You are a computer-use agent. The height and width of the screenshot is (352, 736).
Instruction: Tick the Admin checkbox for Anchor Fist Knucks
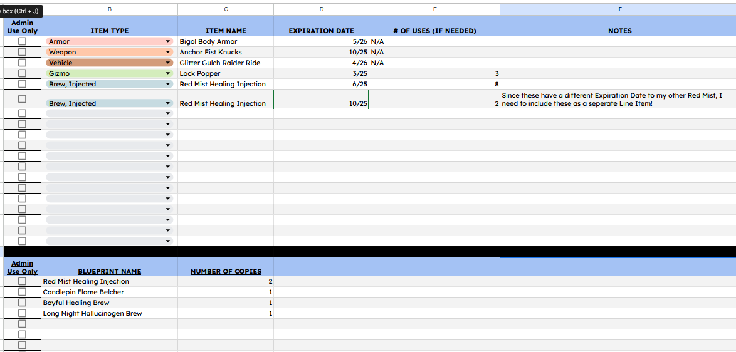coord(22,52)
